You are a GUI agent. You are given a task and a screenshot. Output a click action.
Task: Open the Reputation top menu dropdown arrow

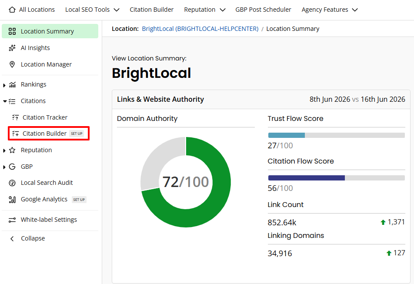point(223,10)
